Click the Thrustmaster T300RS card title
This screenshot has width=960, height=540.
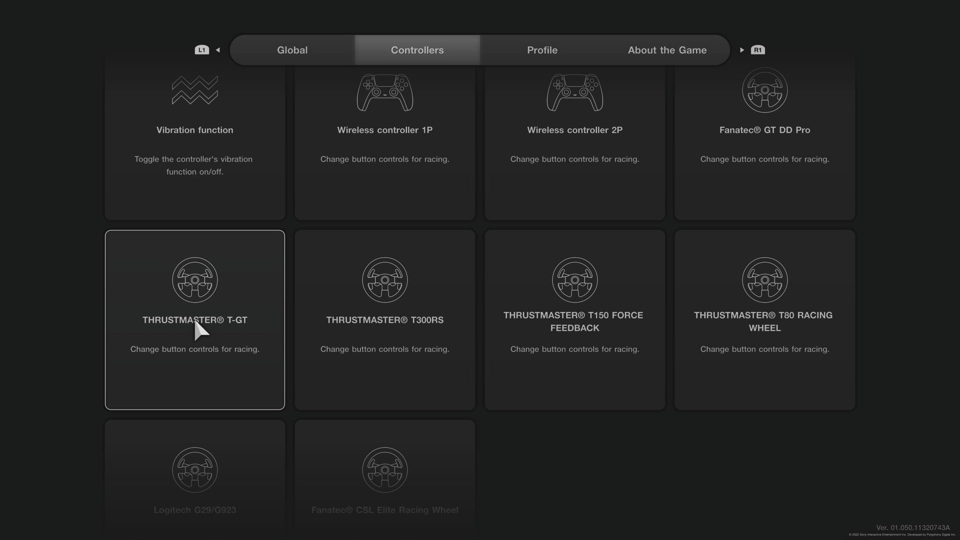point(385,320)
